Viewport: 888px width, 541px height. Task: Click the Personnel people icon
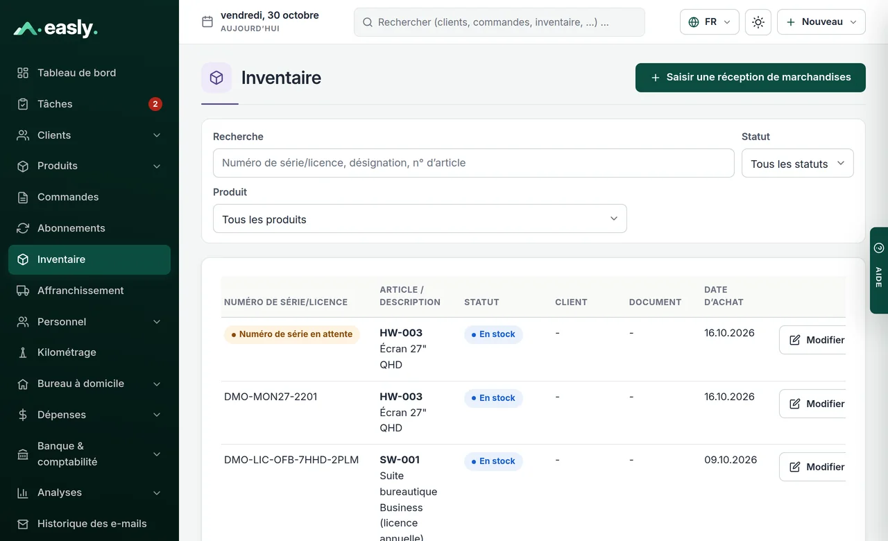click(23, 322)
